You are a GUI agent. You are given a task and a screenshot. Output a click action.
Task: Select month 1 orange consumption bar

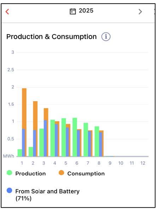pos(24,109)
